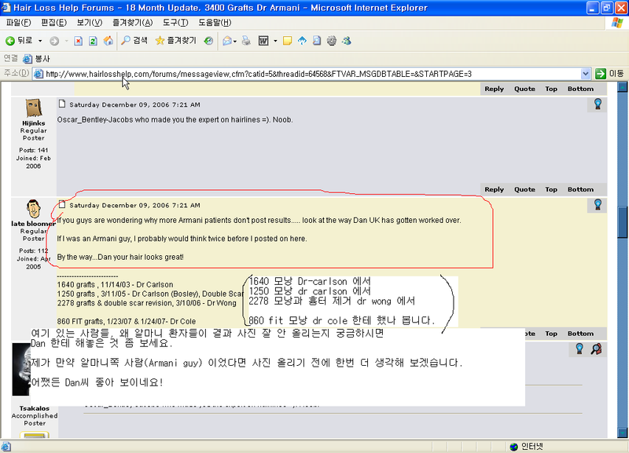Click the grey gear toolbar icon

click(332, 41)
